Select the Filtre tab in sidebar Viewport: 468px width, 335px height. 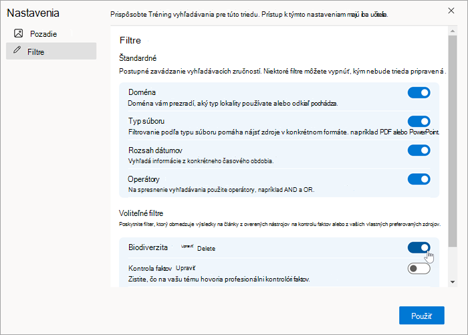click(51, 51)
